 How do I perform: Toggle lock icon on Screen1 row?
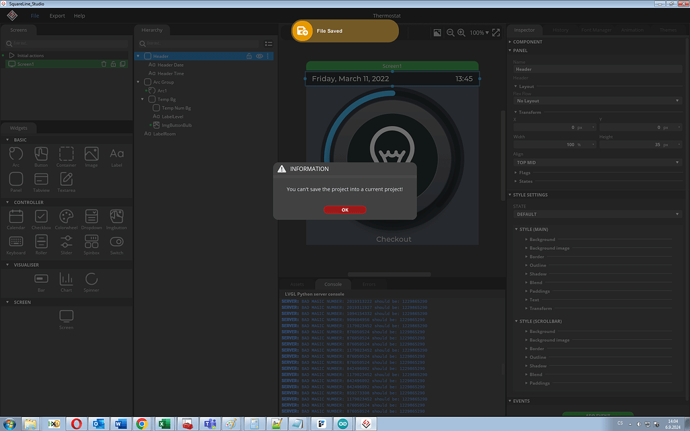tap(113, 64)
